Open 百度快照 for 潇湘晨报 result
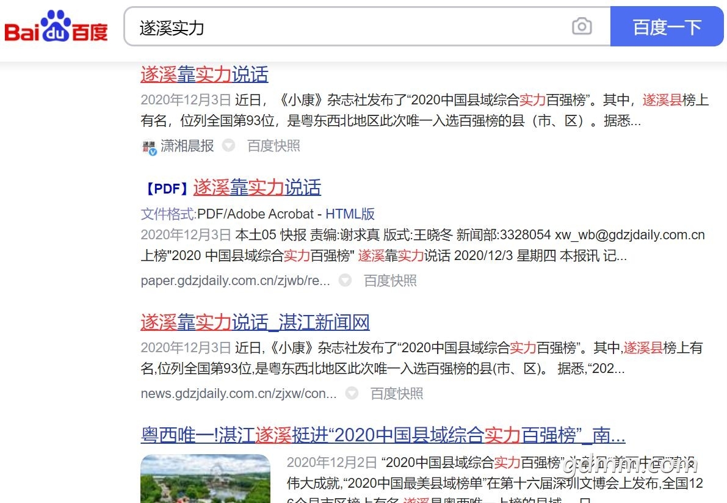 point(273,146)
